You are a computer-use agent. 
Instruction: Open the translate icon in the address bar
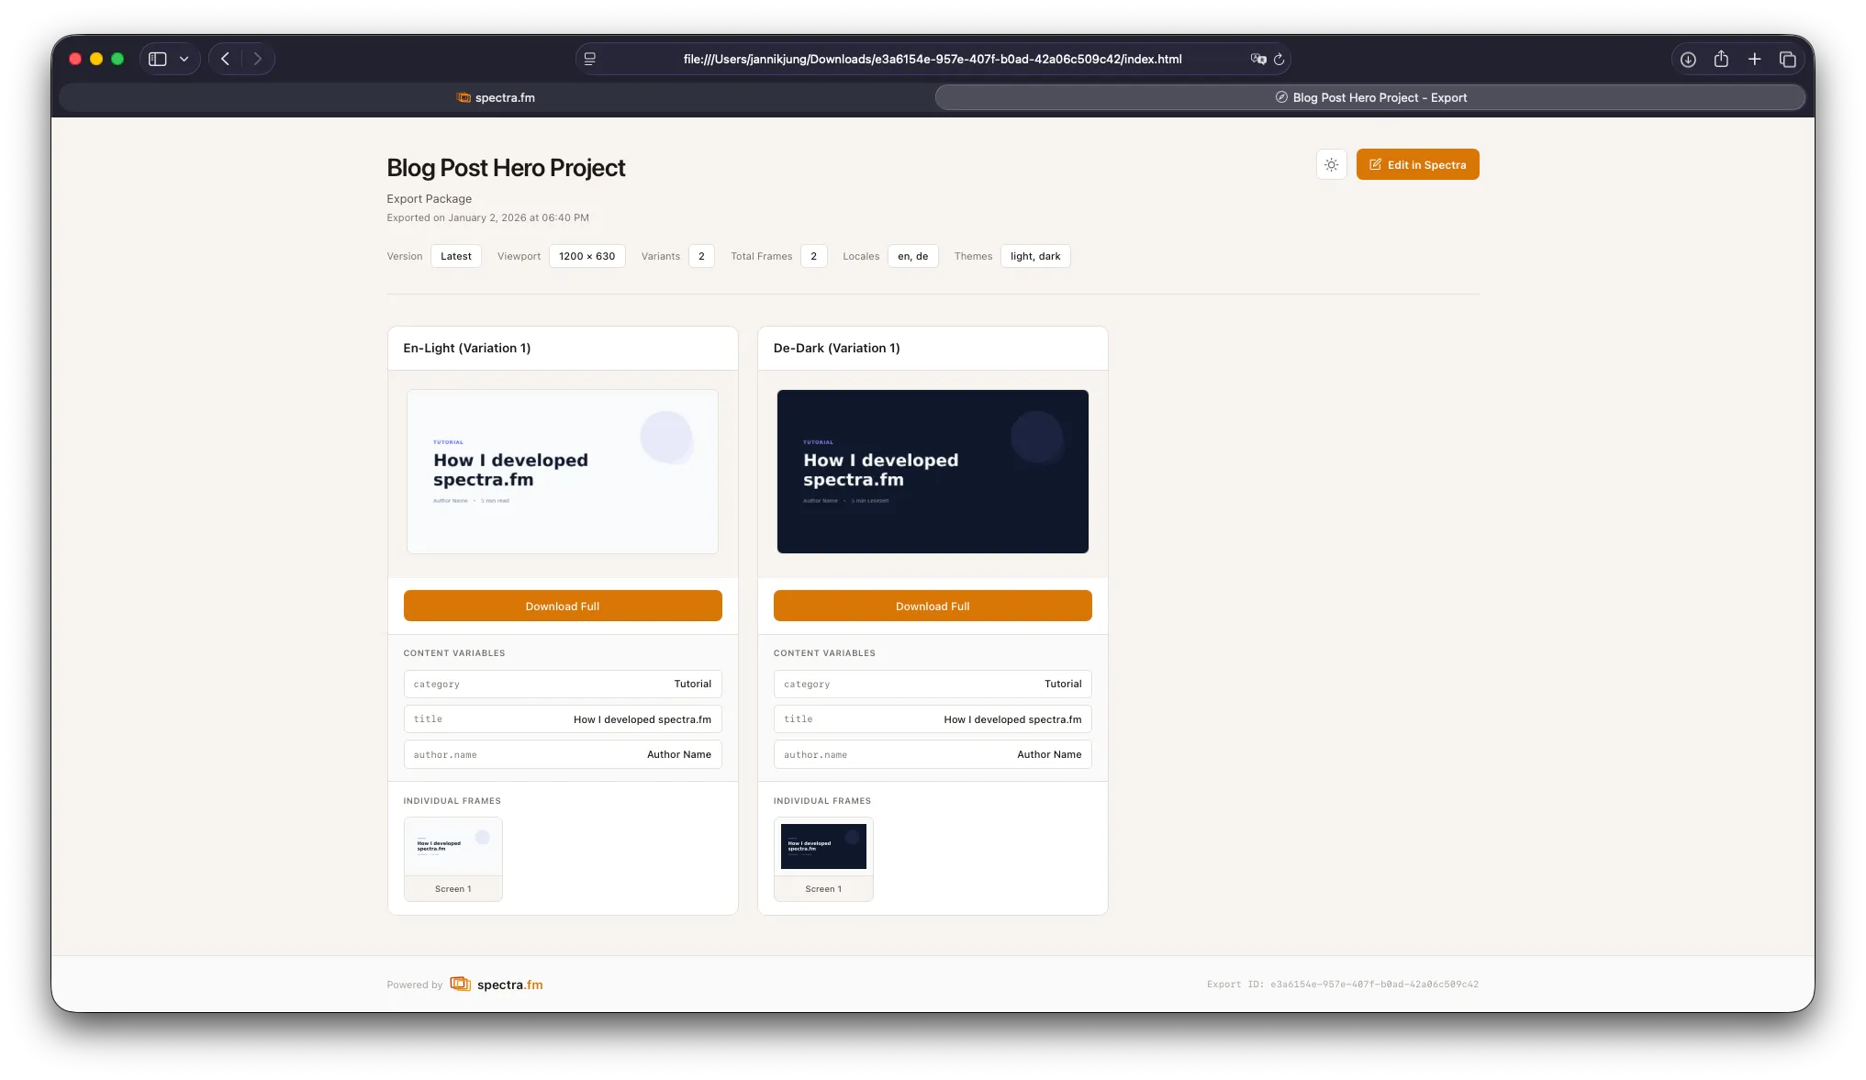click(x=1257, y=59)
